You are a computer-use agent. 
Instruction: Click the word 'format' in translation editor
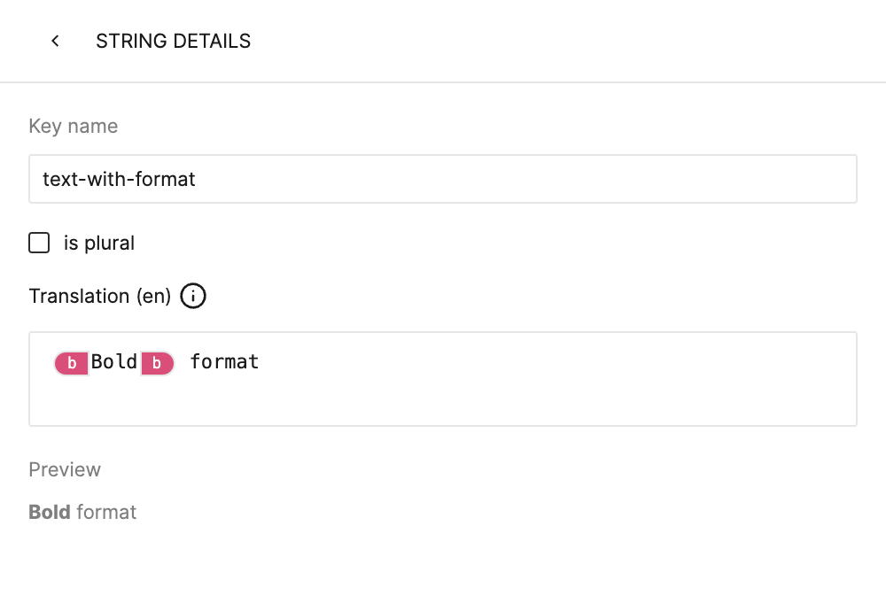[x=224, y=361]
